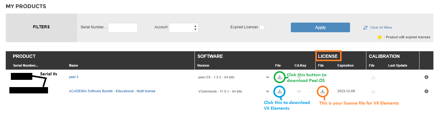Screen dimensions: 434x113
Task: Open info icon for the ACADEMIA bundle row
Action: [426, 91]
